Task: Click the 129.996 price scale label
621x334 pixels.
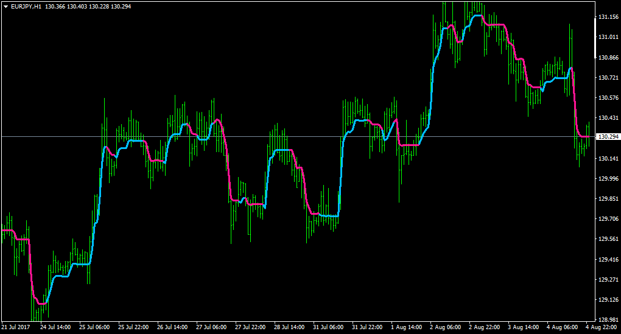Action: (608, 178)
